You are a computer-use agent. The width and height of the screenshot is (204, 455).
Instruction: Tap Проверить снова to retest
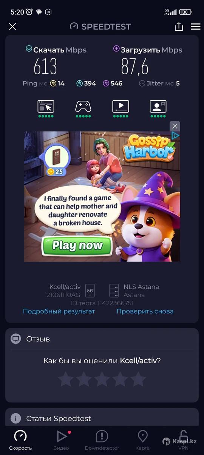coord(145,311)
